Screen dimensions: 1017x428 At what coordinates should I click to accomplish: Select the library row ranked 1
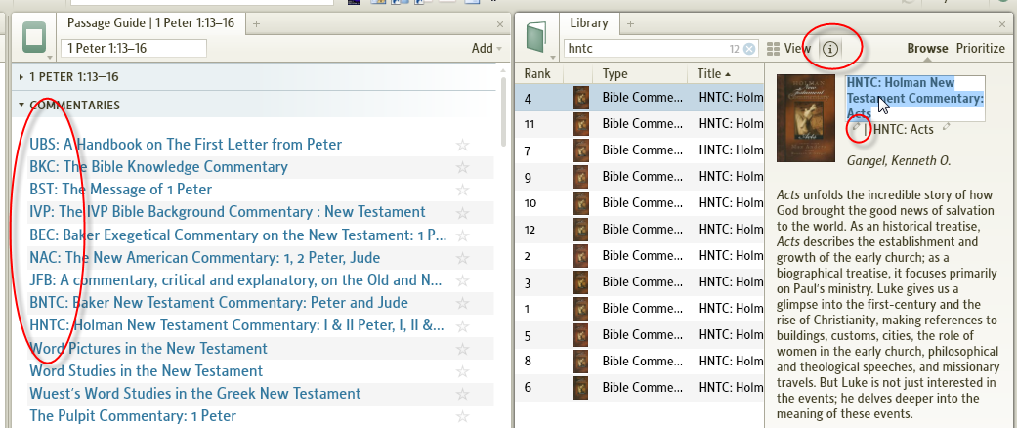point(641,308)
